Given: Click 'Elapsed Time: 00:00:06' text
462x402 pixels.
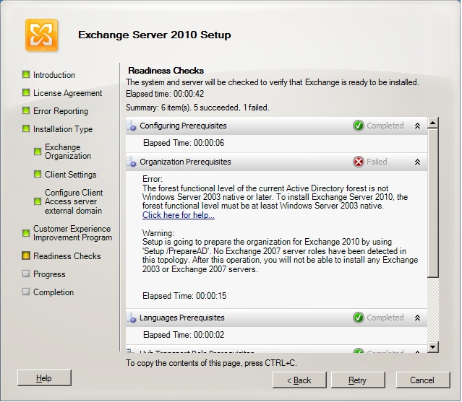Looking at the screenshot, I should click(x=184, y=143).
